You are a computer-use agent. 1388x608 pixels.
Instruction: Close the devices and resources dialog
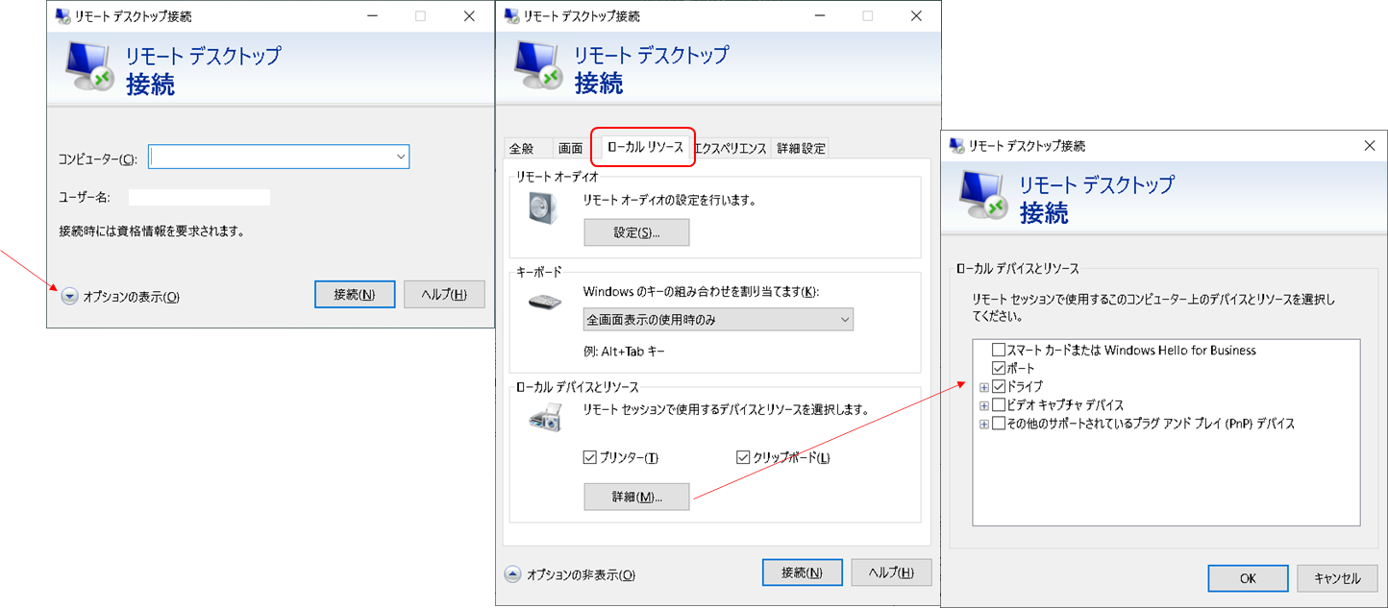point(1369,145)
